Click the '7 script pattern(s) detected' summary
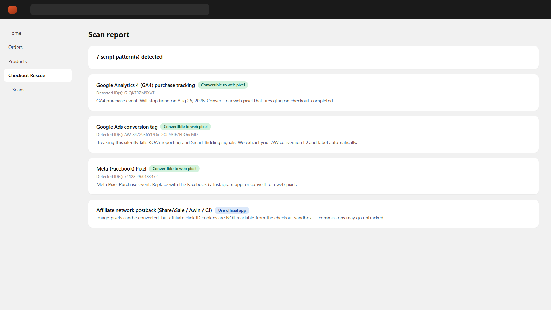This screenshot has width=551, height=310. point(129,57)
